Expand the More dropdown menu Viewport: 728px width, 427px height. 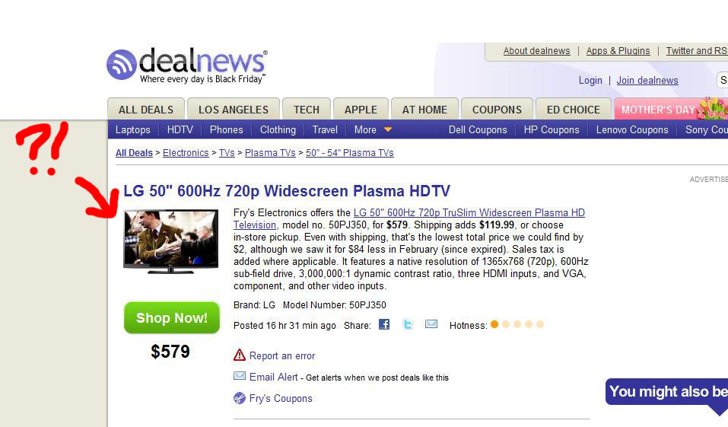[x=373, y=129]
